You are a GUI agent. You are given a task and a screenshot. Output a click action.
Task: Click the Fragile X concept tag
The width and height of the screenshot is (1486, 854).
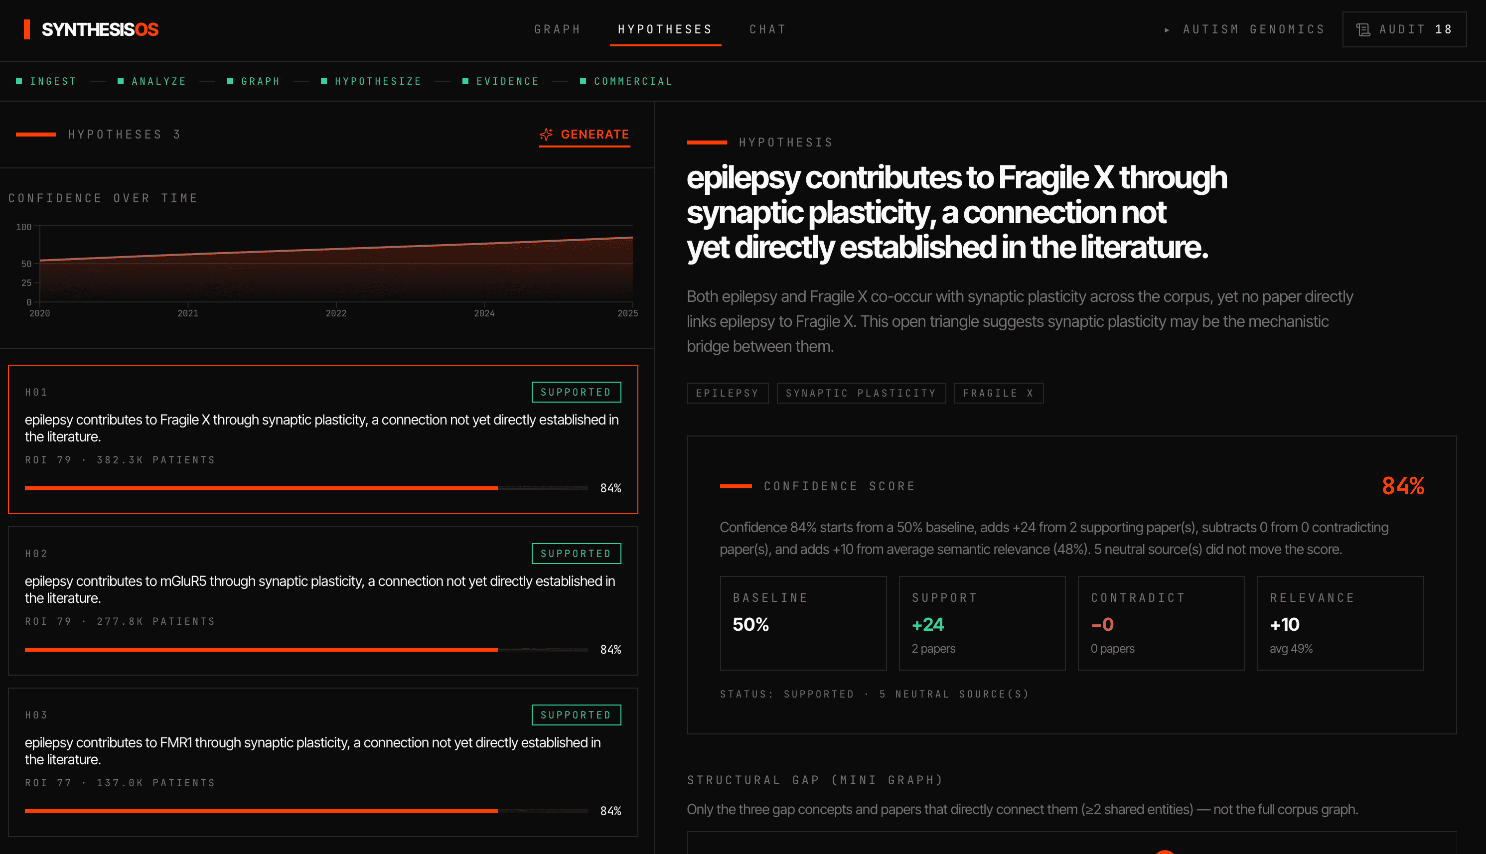pos(998,393)
